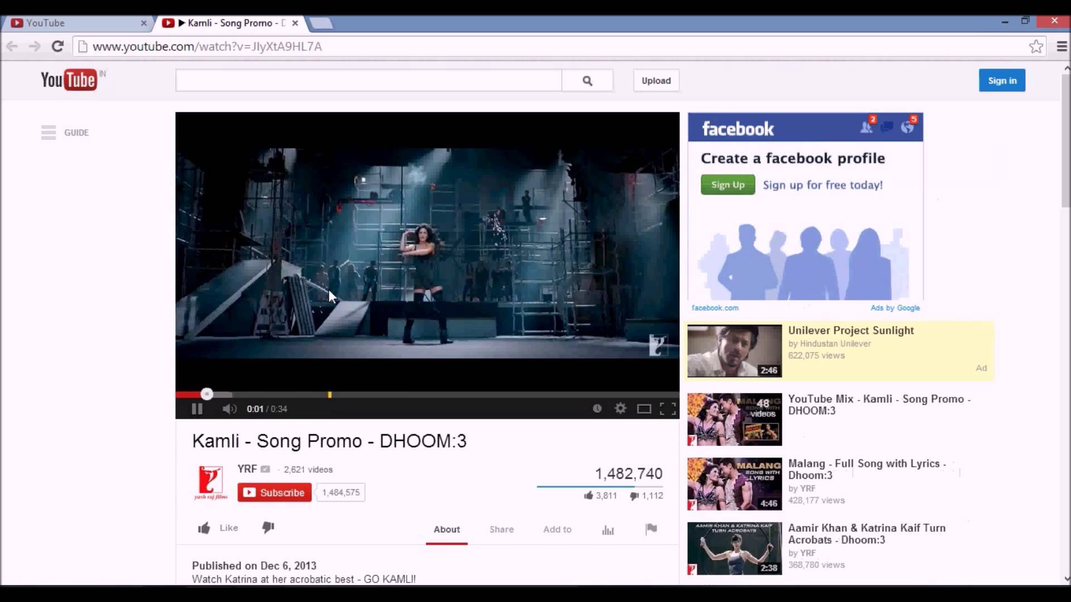
Task: Click the Like thumbs-up button
Action: (205, 527)
